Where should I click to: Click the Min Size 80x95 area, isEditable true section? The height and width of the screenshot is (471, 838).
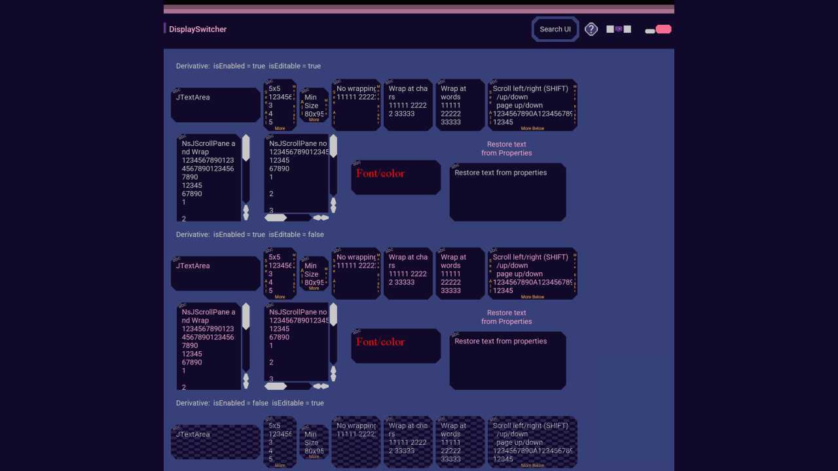point(314,105)
